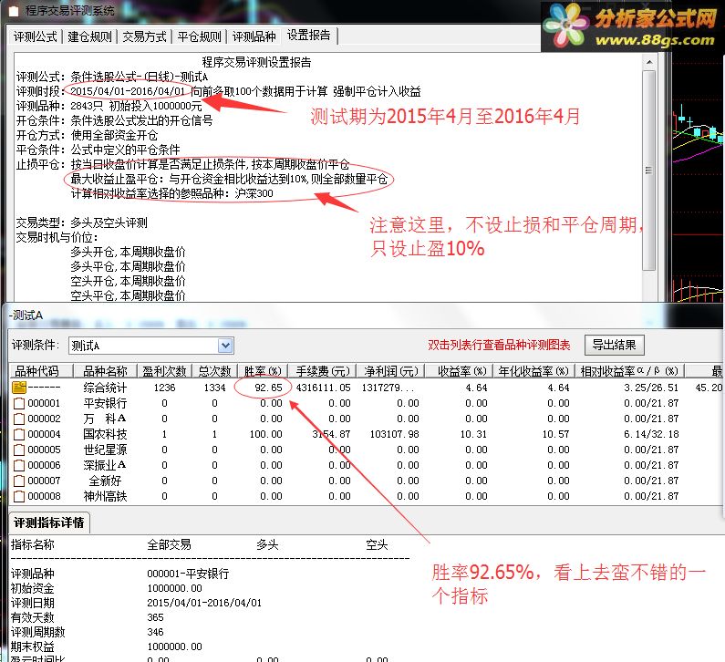This screenshot has height=662, width=725.
Task: Sort by the 净利润(元) column header
Action: click(390, 371)
